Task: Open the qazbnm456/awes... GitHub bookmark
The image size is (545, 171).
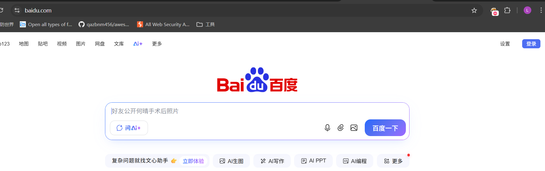Action: tap(104, 24)
